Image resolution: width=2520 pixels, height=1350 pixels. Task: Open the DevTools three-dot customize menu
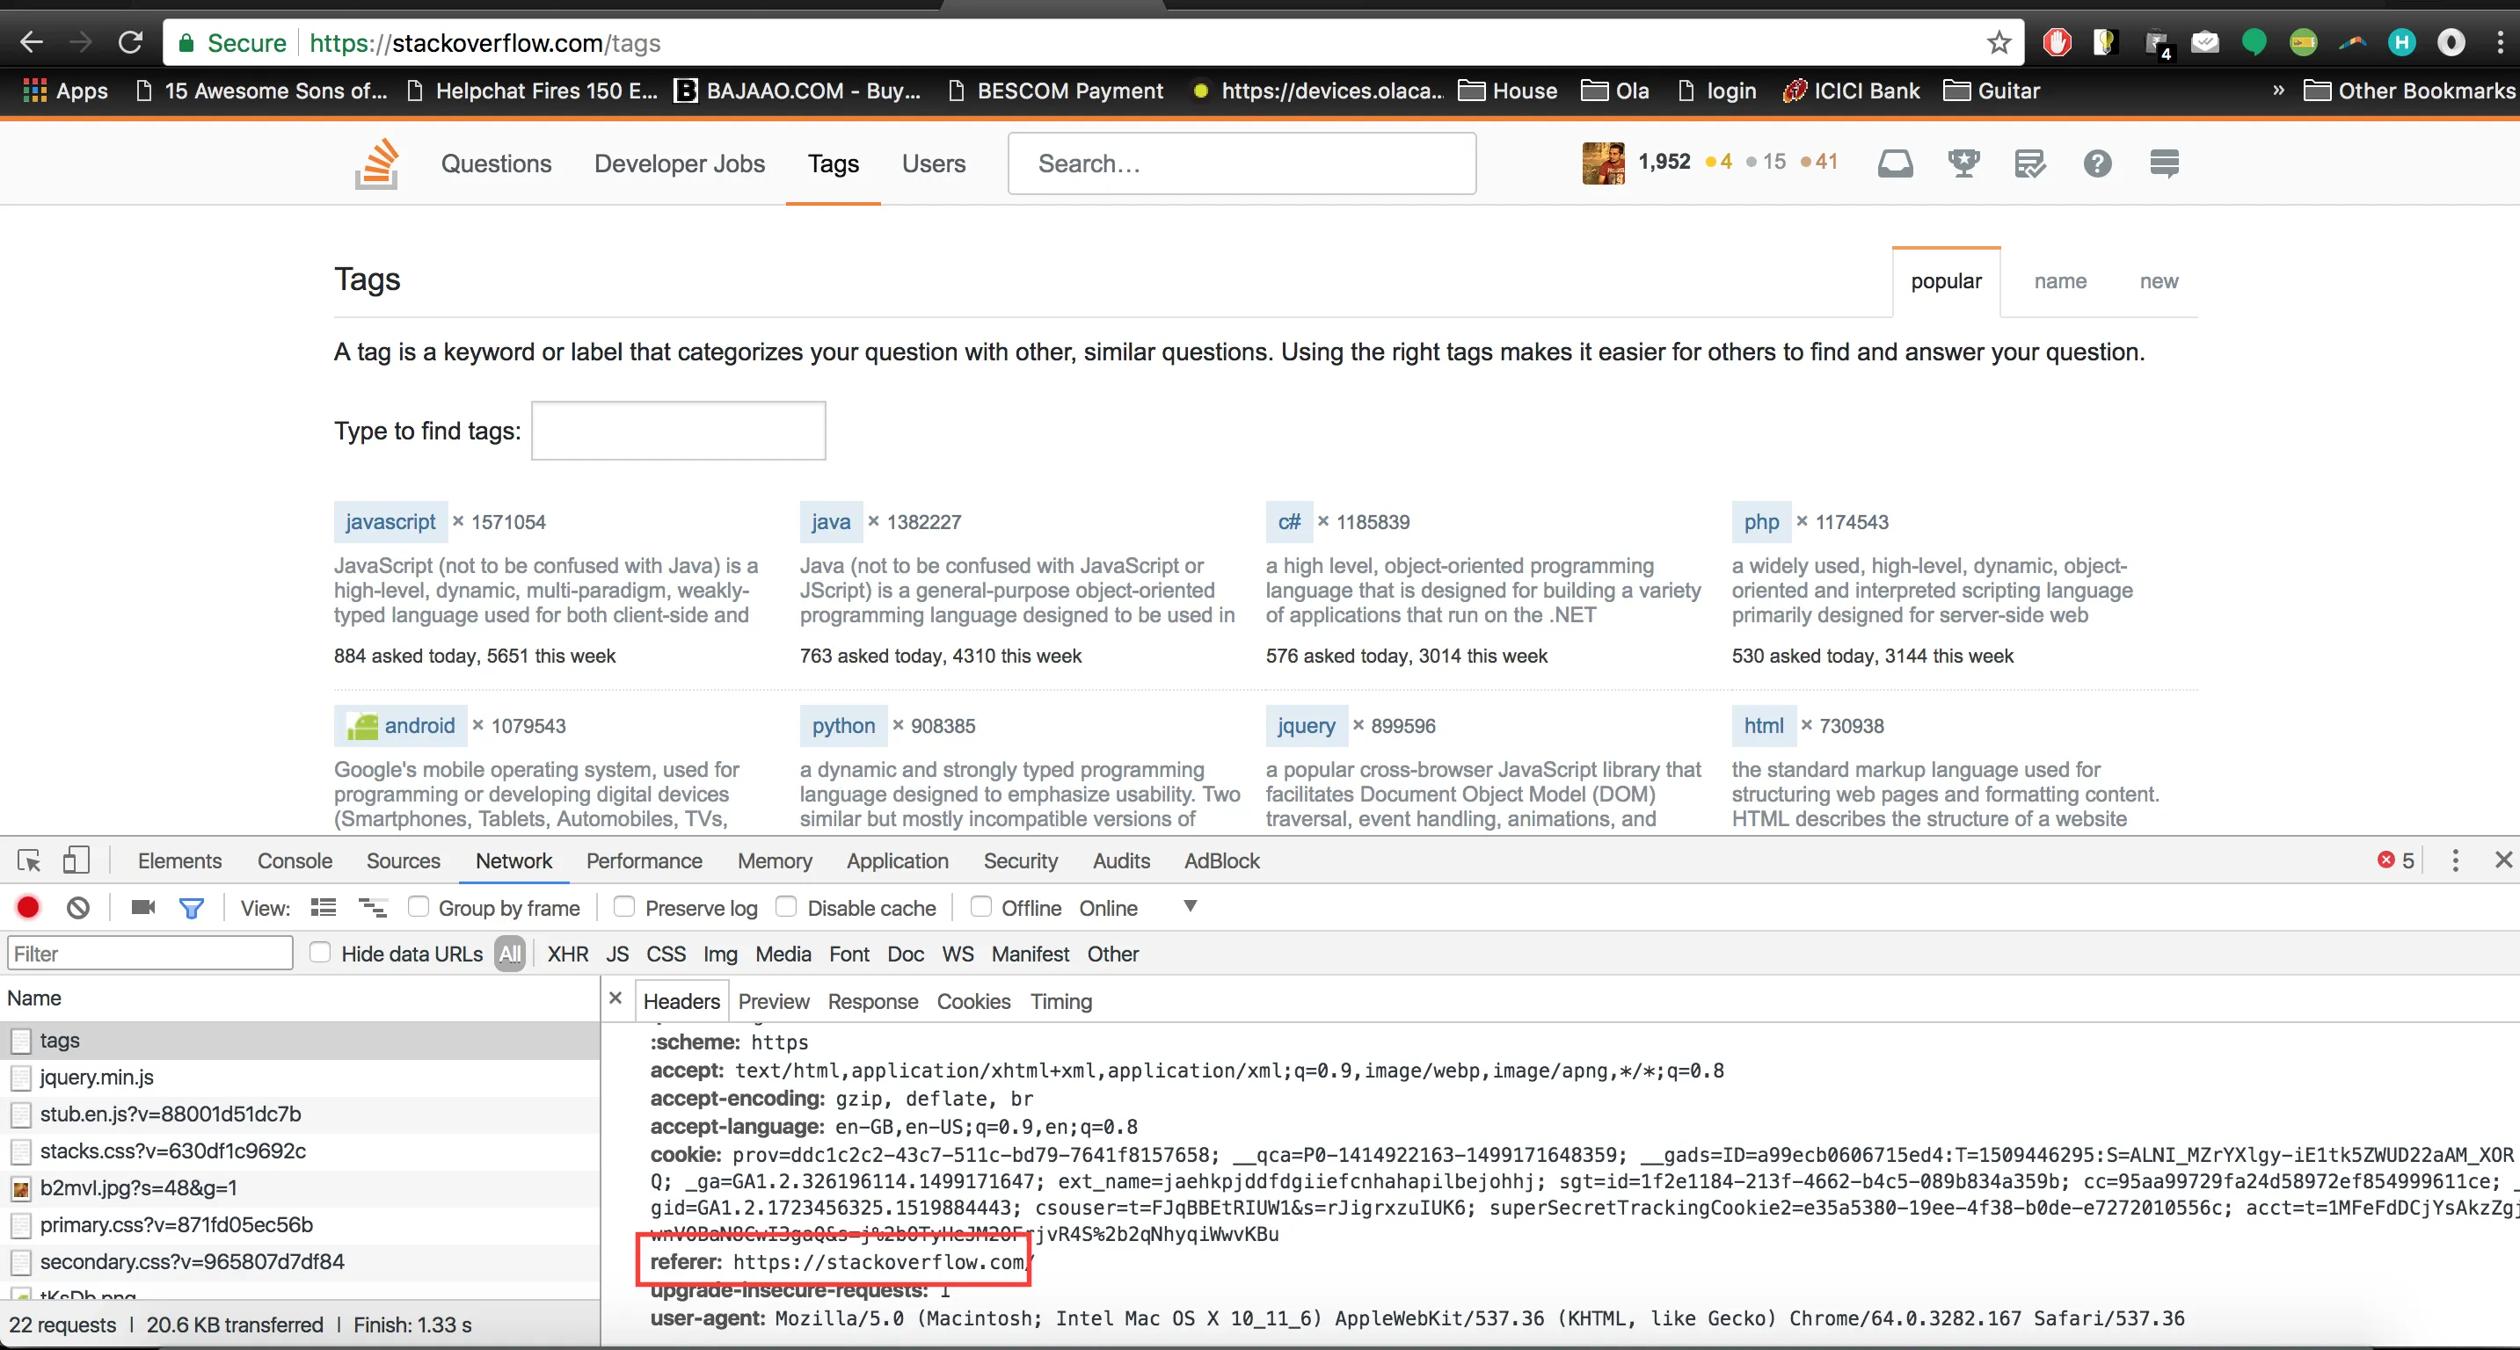[x=2454, y=860]
